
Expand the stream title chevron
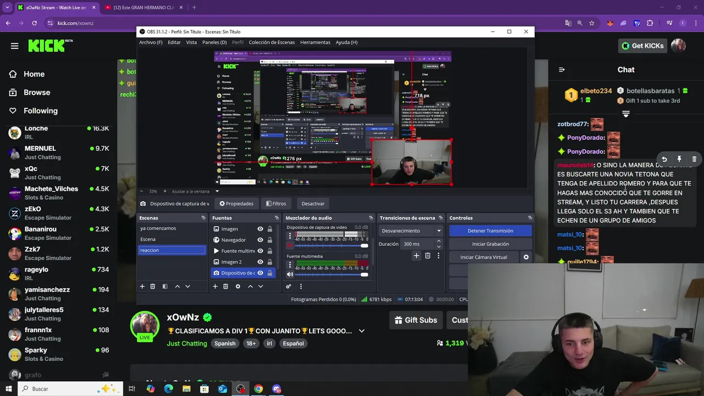pyautogui.click(x=361, y=331)
